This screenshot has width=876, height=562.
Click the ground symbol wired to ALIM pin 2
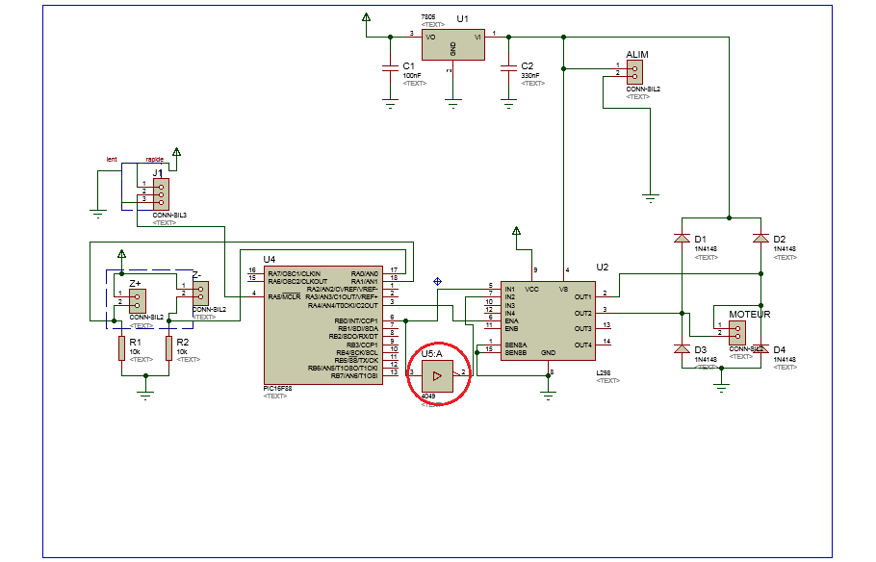(x=651, y=198)
